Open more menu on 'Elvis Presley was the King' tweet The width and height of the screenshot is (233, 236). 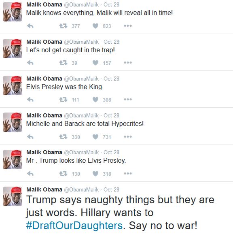128,99
